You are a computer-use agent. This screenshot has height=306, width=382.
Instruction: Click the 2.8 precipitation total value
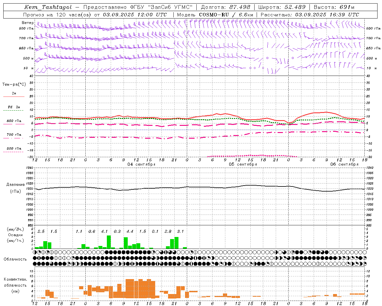tap(168, 232)
